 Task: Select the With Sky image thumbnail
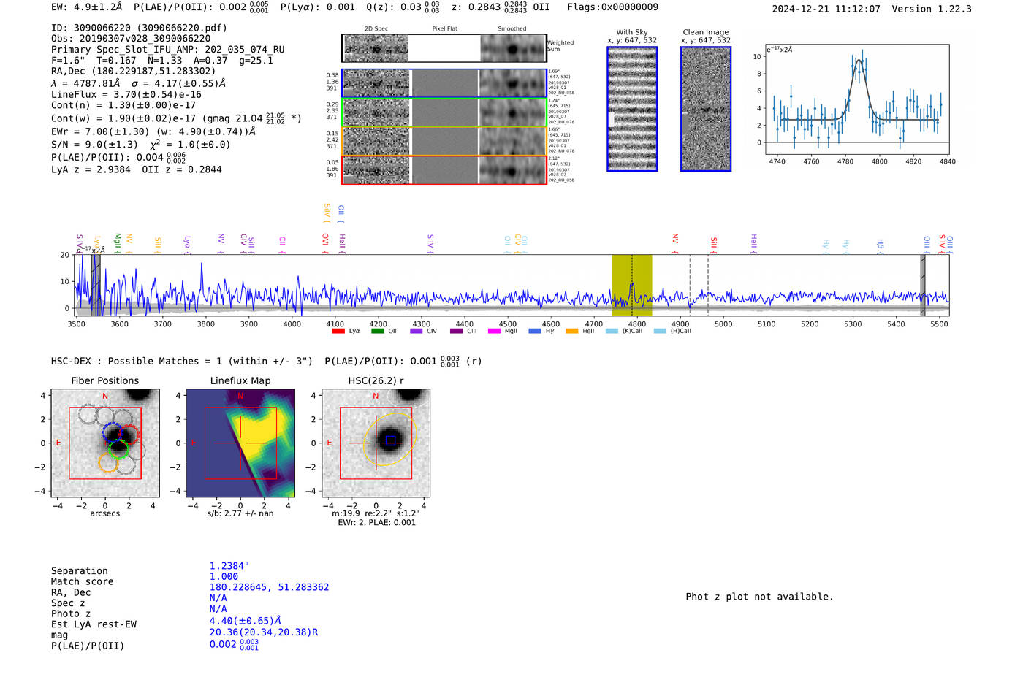click(x=632, y=109)
